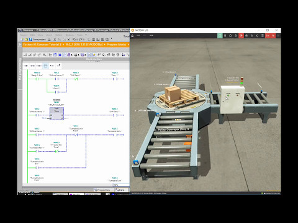298x223 pixels.
Task: Pause the Factory I/O simulation
Action: coord(225,35)
